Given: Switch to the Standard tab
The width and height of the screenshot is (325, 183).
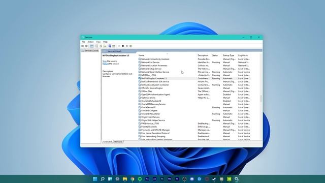Looking at the screenshot, I should click(x=118, y=142).
